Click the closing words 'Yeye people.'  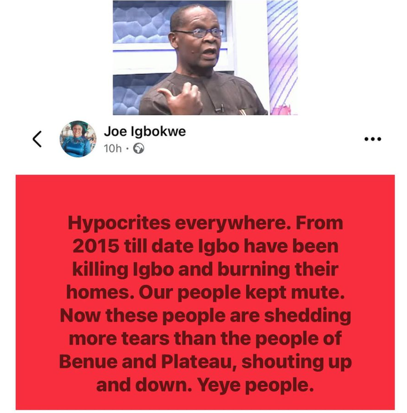point(256,385)
